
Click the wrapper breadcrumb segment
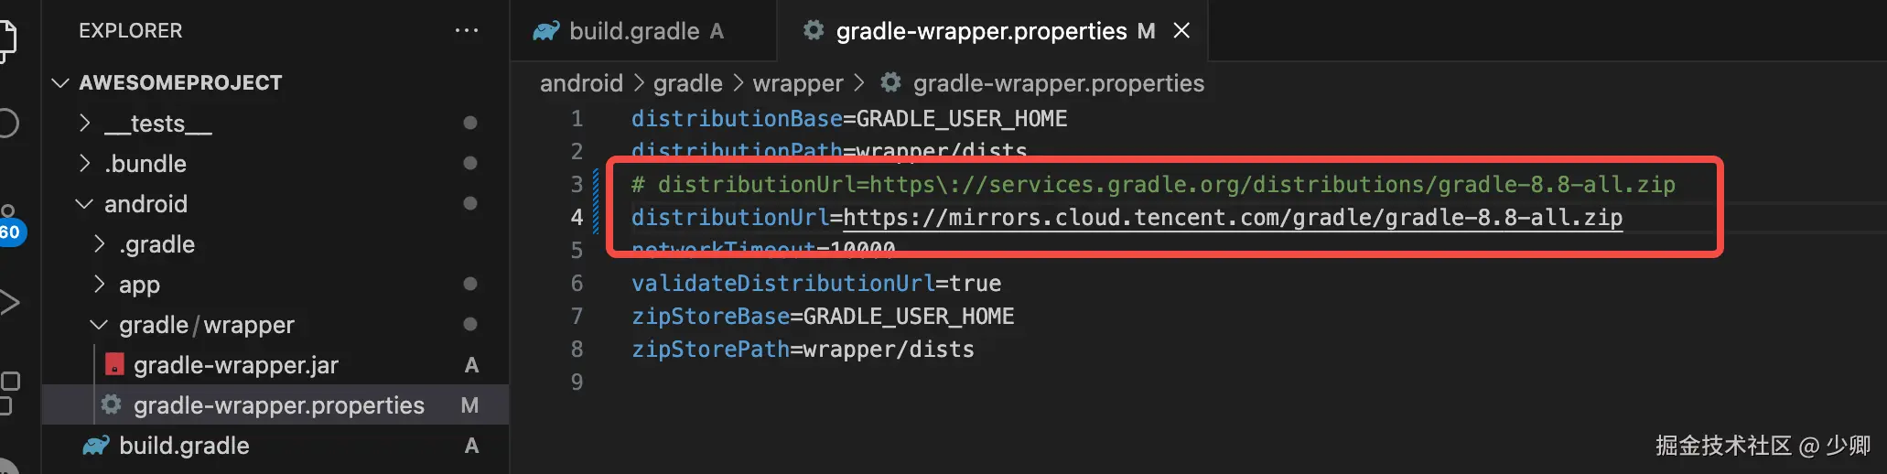[797, 83]
